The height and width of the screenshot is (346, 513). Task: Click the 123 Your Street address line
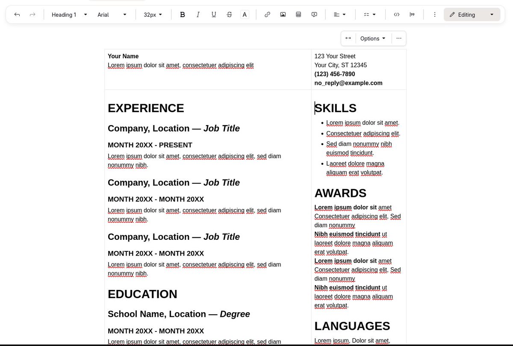[x=335, y=56]
